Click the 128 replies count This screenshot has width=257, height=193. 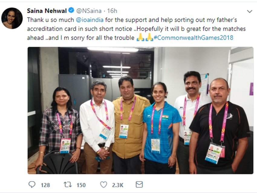[x=45, y=185]
